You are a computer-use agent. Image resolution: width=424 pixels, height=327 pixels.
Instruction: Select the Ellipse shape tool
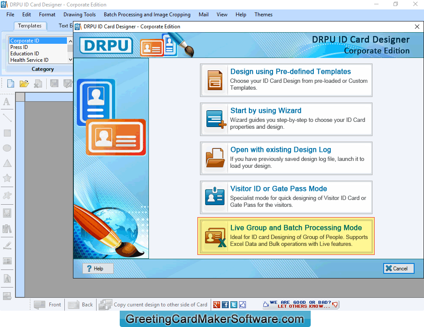[7, 148]
